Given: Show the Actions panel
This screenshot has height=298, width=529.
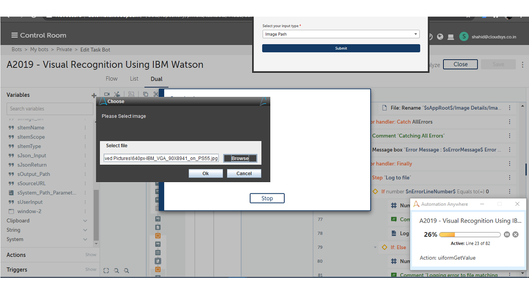Looking at the screenshot, I should coord(91,255).
